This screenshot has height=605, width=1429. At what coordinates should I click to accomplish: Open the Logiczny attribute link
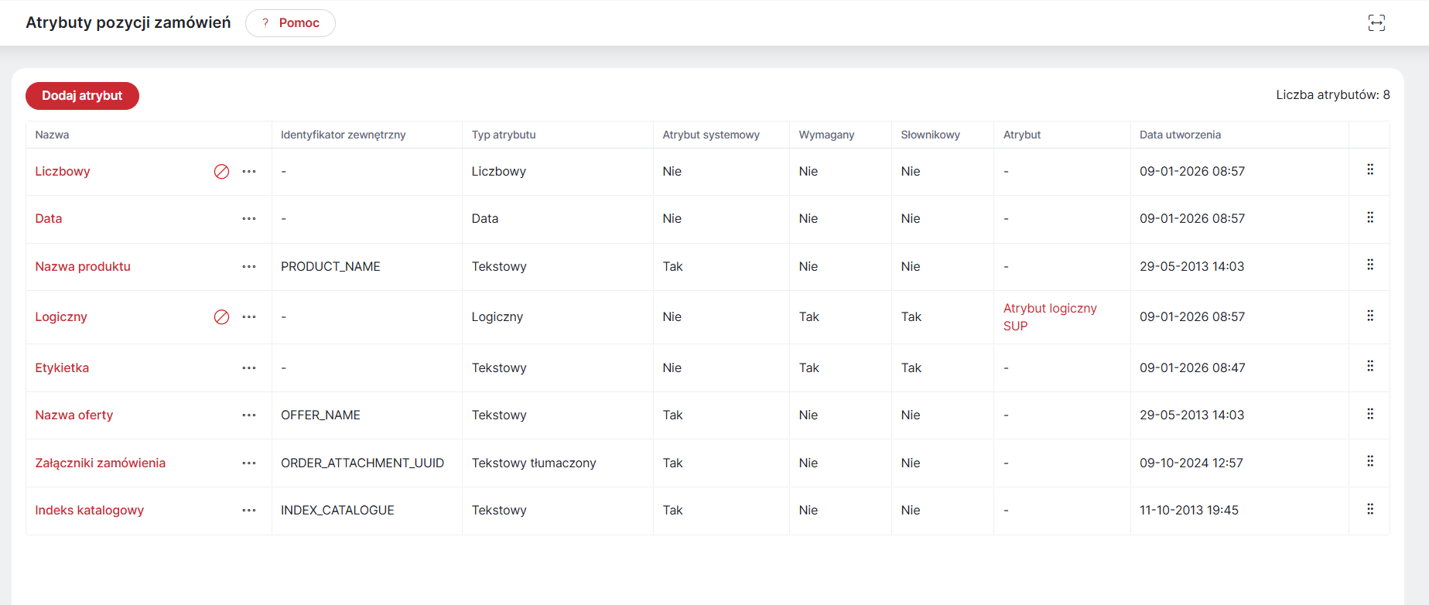tap(61, 317)
